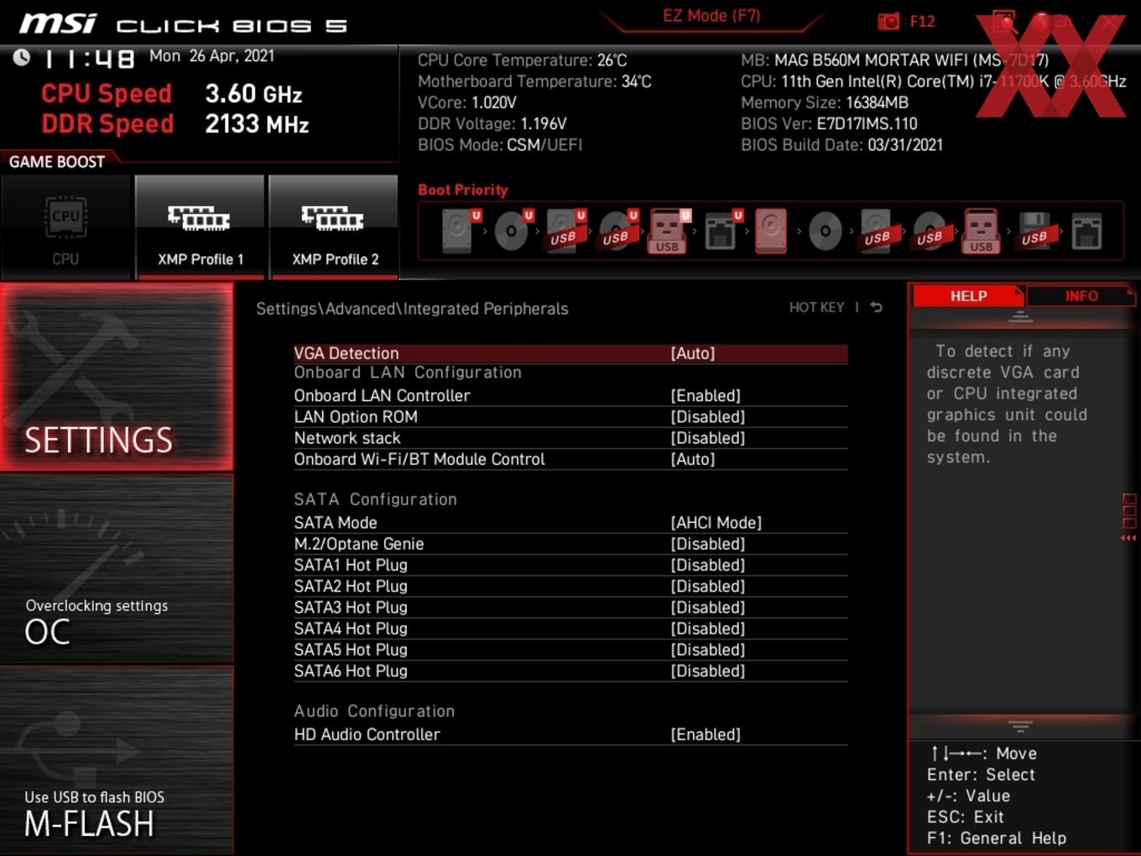
Task: Open Onboard Wi-Fi/BT Module Control Auto options
Action: point(693,459)
